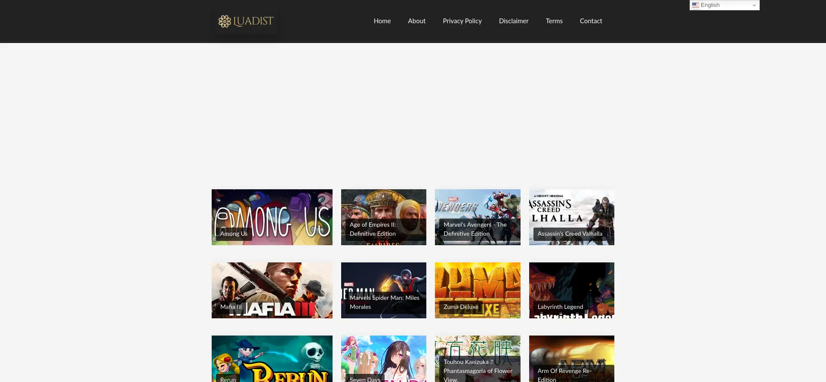Click the Luadist logo
Screen dimensions: 826x382
pyautogui.click(x=245, y=21)
